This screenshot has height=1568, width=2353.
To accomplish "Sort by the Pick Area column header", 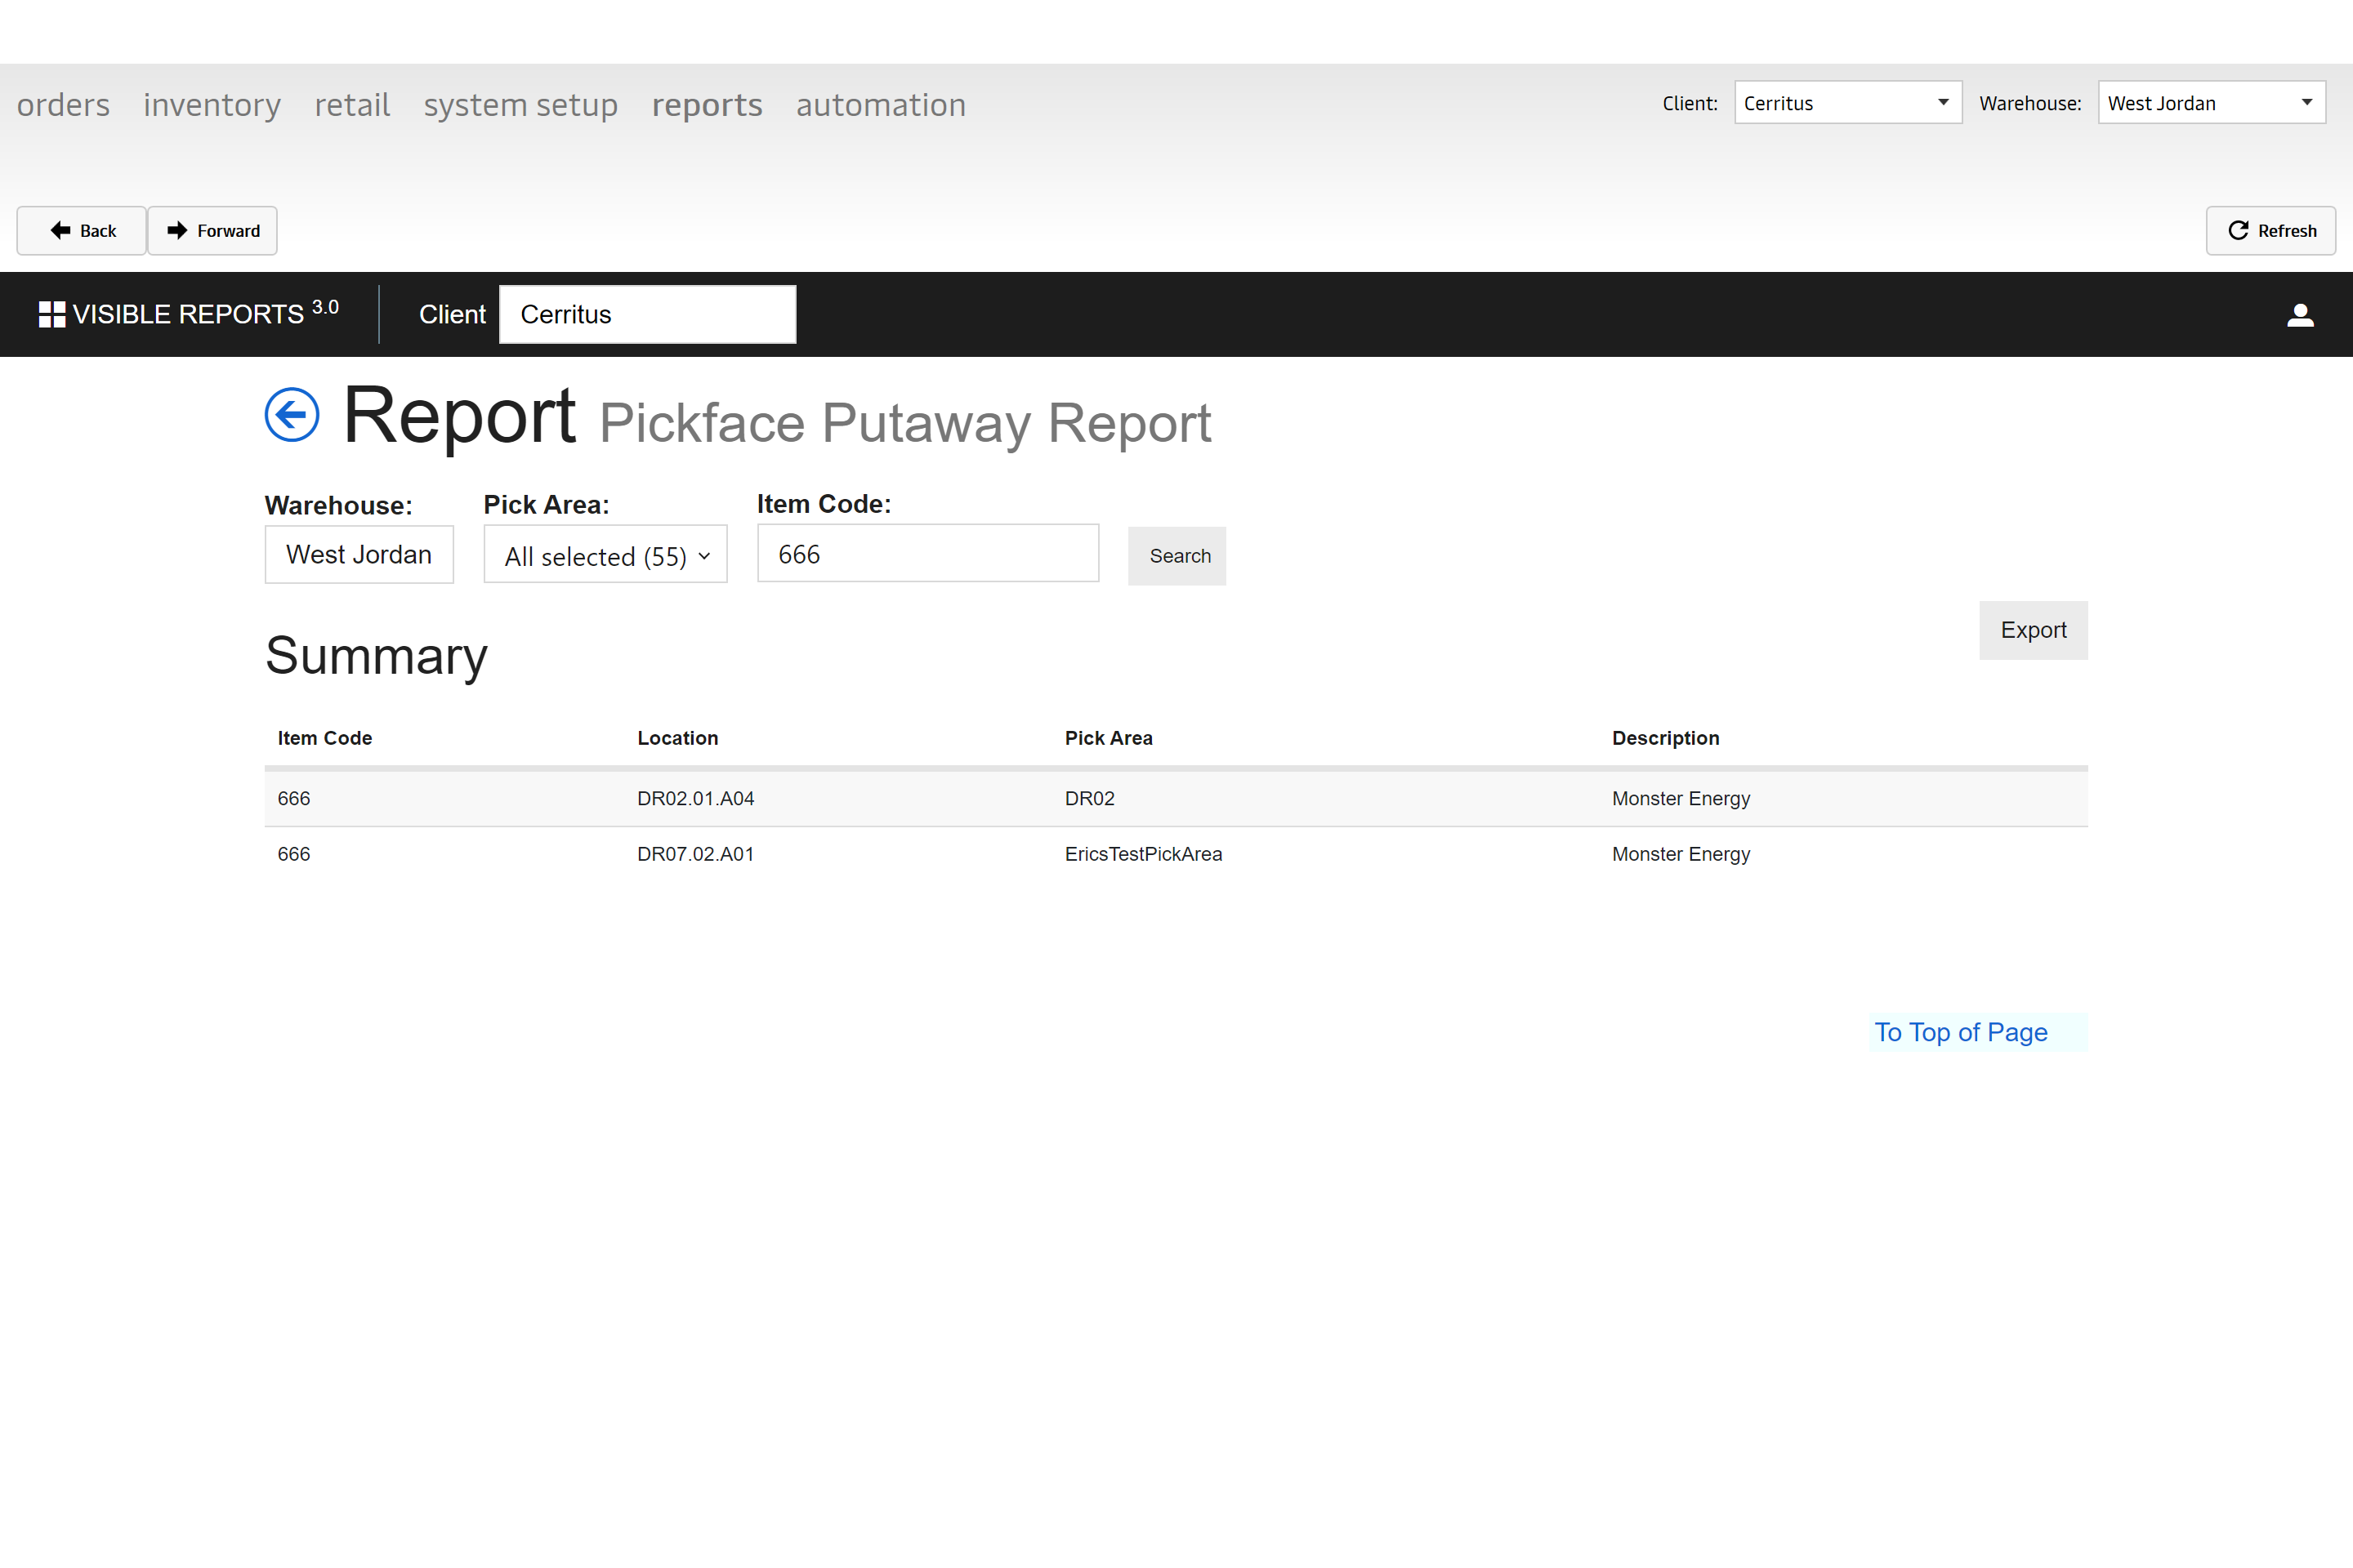I will tap(1109, 738).
